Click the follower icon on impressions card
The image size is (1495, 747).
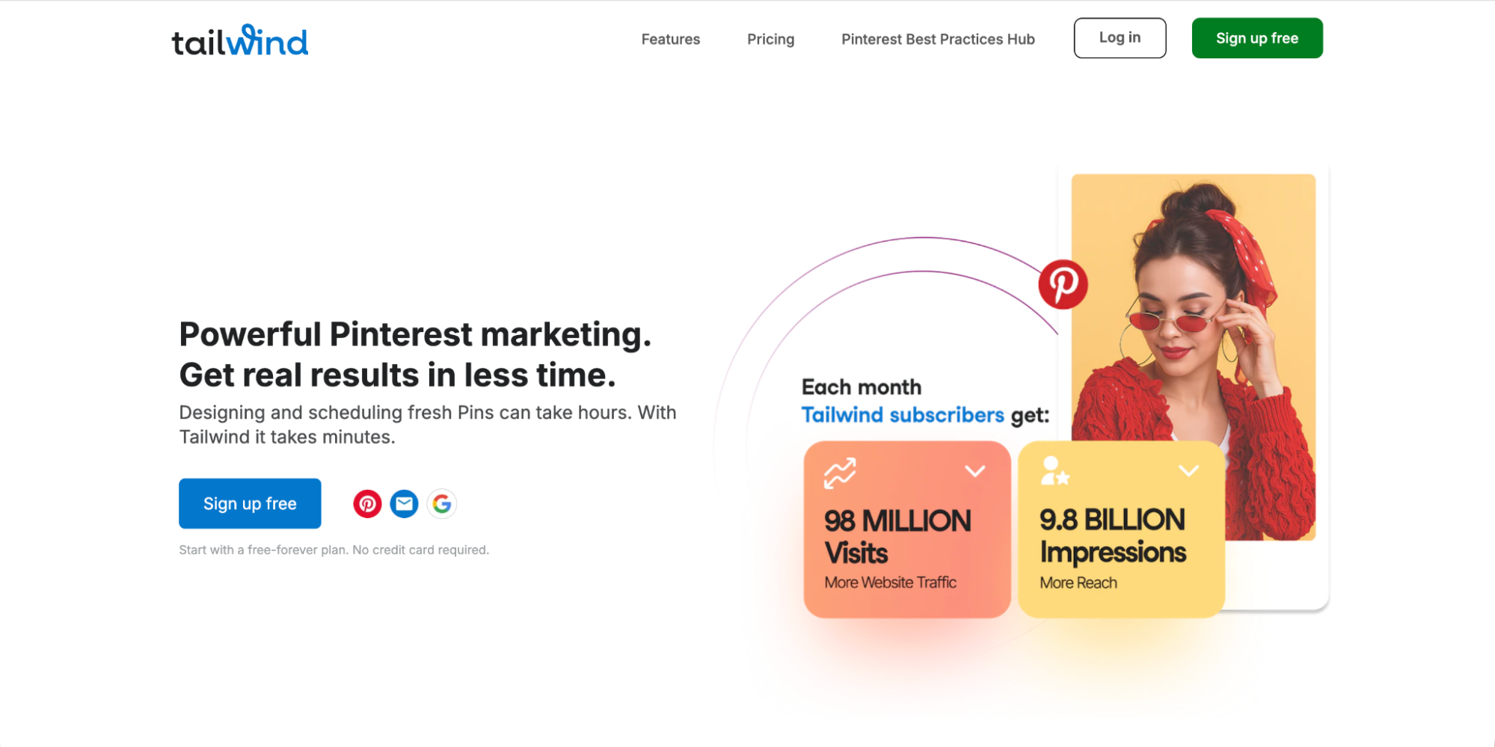click(x=1056, y=471)
